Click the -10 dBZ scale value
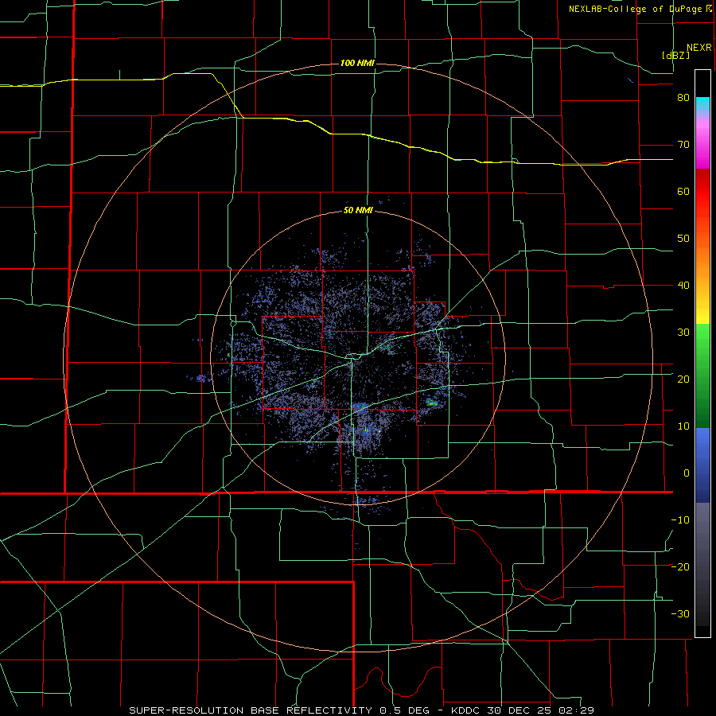716x716 pixels. 680,520
